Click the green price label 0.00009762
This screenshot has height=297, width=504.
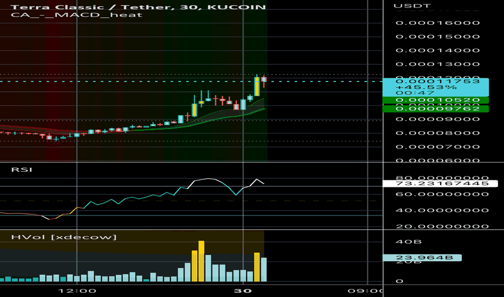pos(436,109)
